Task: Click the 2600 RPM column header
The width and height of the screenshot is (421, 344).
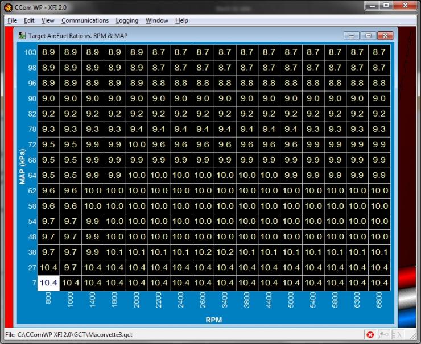Action: [x=203, y=300]
